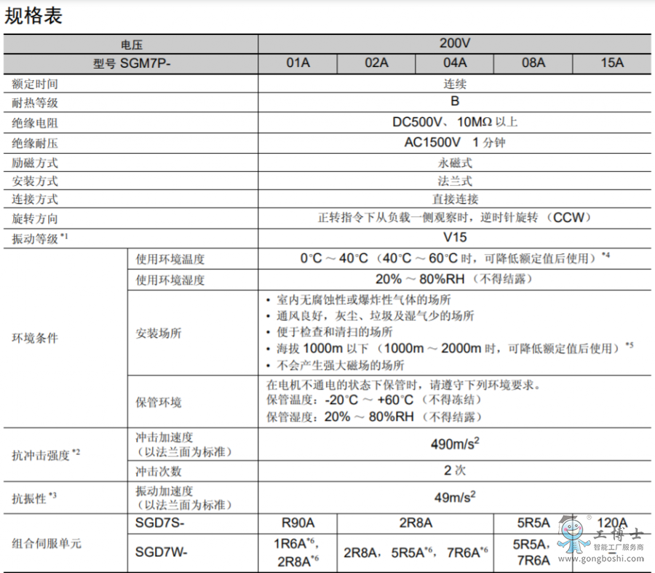Select the 电压 header cell
Viewport: 655px width, 573px height.
click(131, 44)
